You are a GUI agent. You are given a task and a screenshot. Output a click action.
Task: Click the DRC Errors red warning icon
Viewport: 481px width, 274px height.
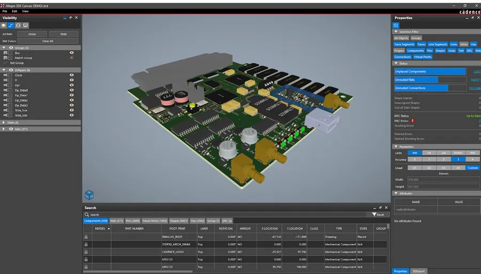coord(413,121)
